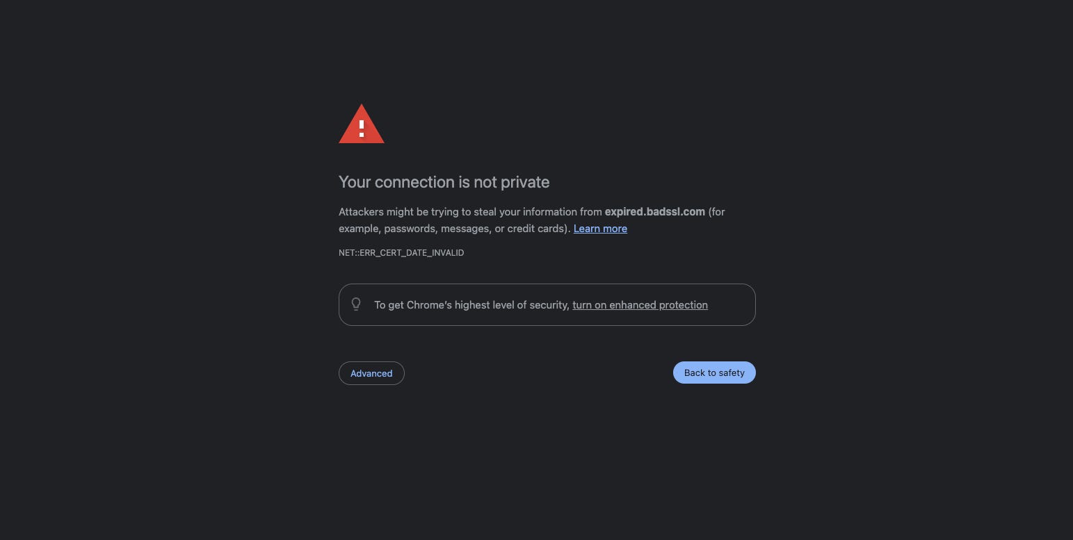Click the red warning triangle icon
This screenshot has height=540, width=1073.
(362, 124)
